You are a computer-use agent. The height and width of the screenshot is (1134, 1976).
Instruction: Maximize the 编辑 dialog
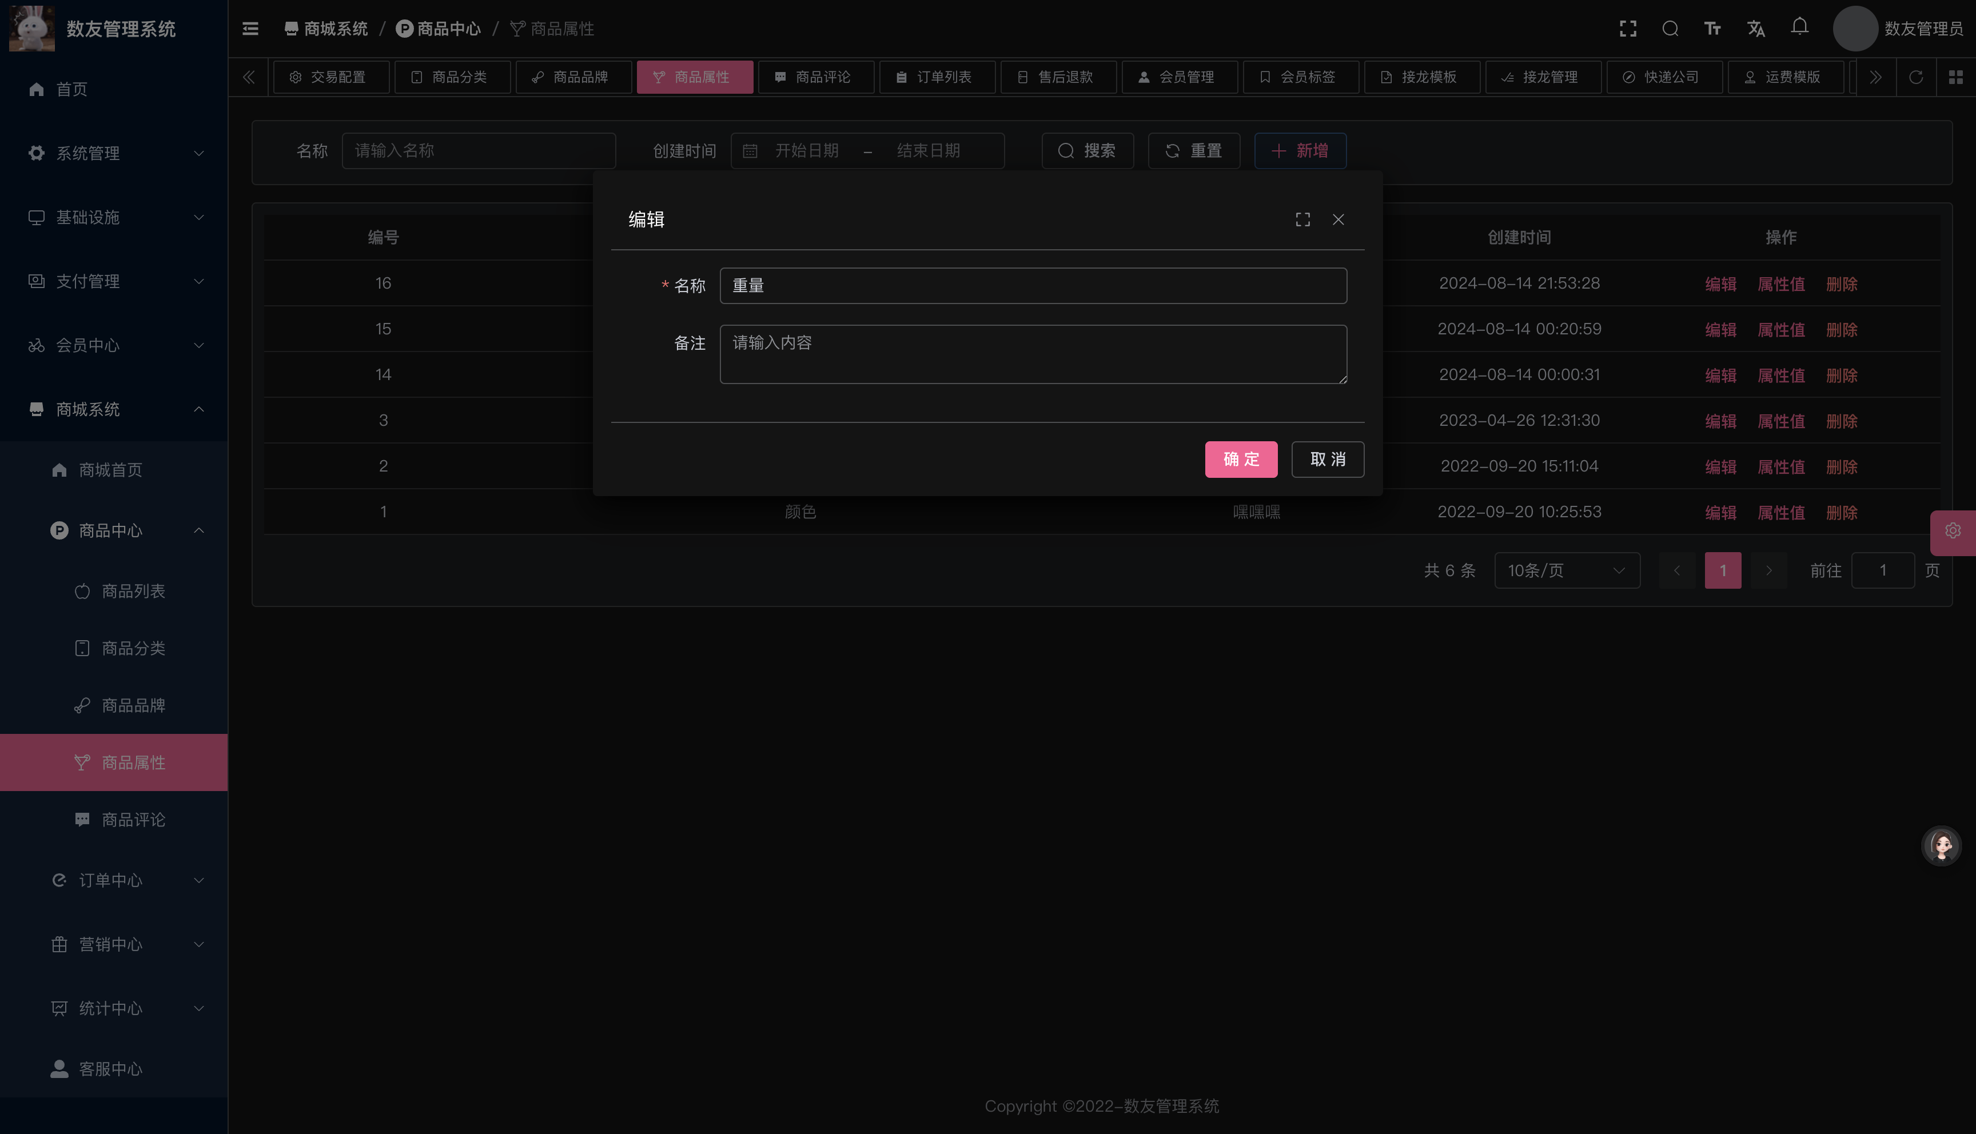tap(1303, 219)
